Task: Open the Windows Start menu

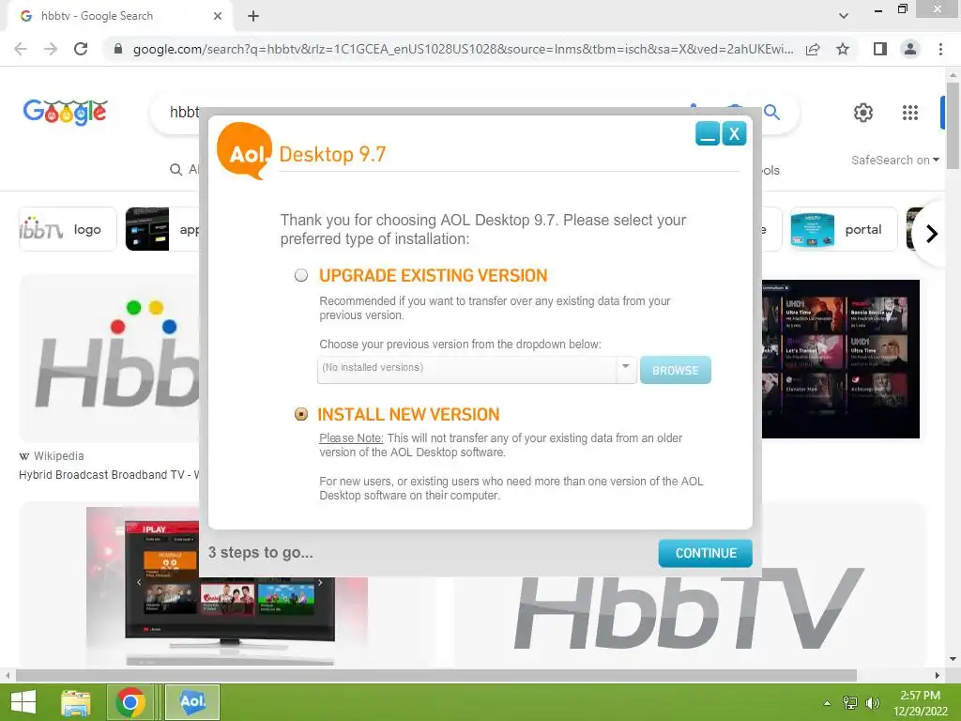Action: click(23, 702)
